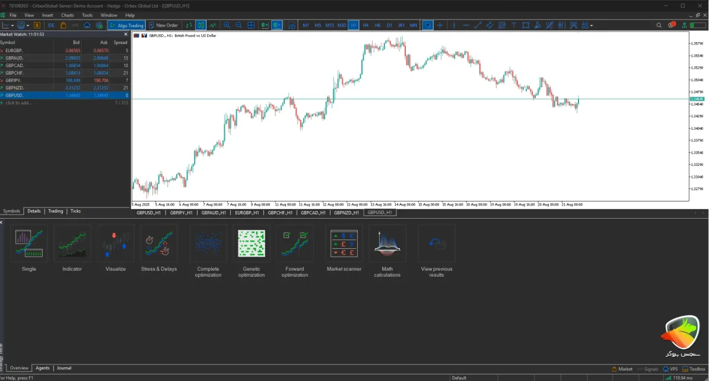Click the tile windows grid icon

point(251,25)
